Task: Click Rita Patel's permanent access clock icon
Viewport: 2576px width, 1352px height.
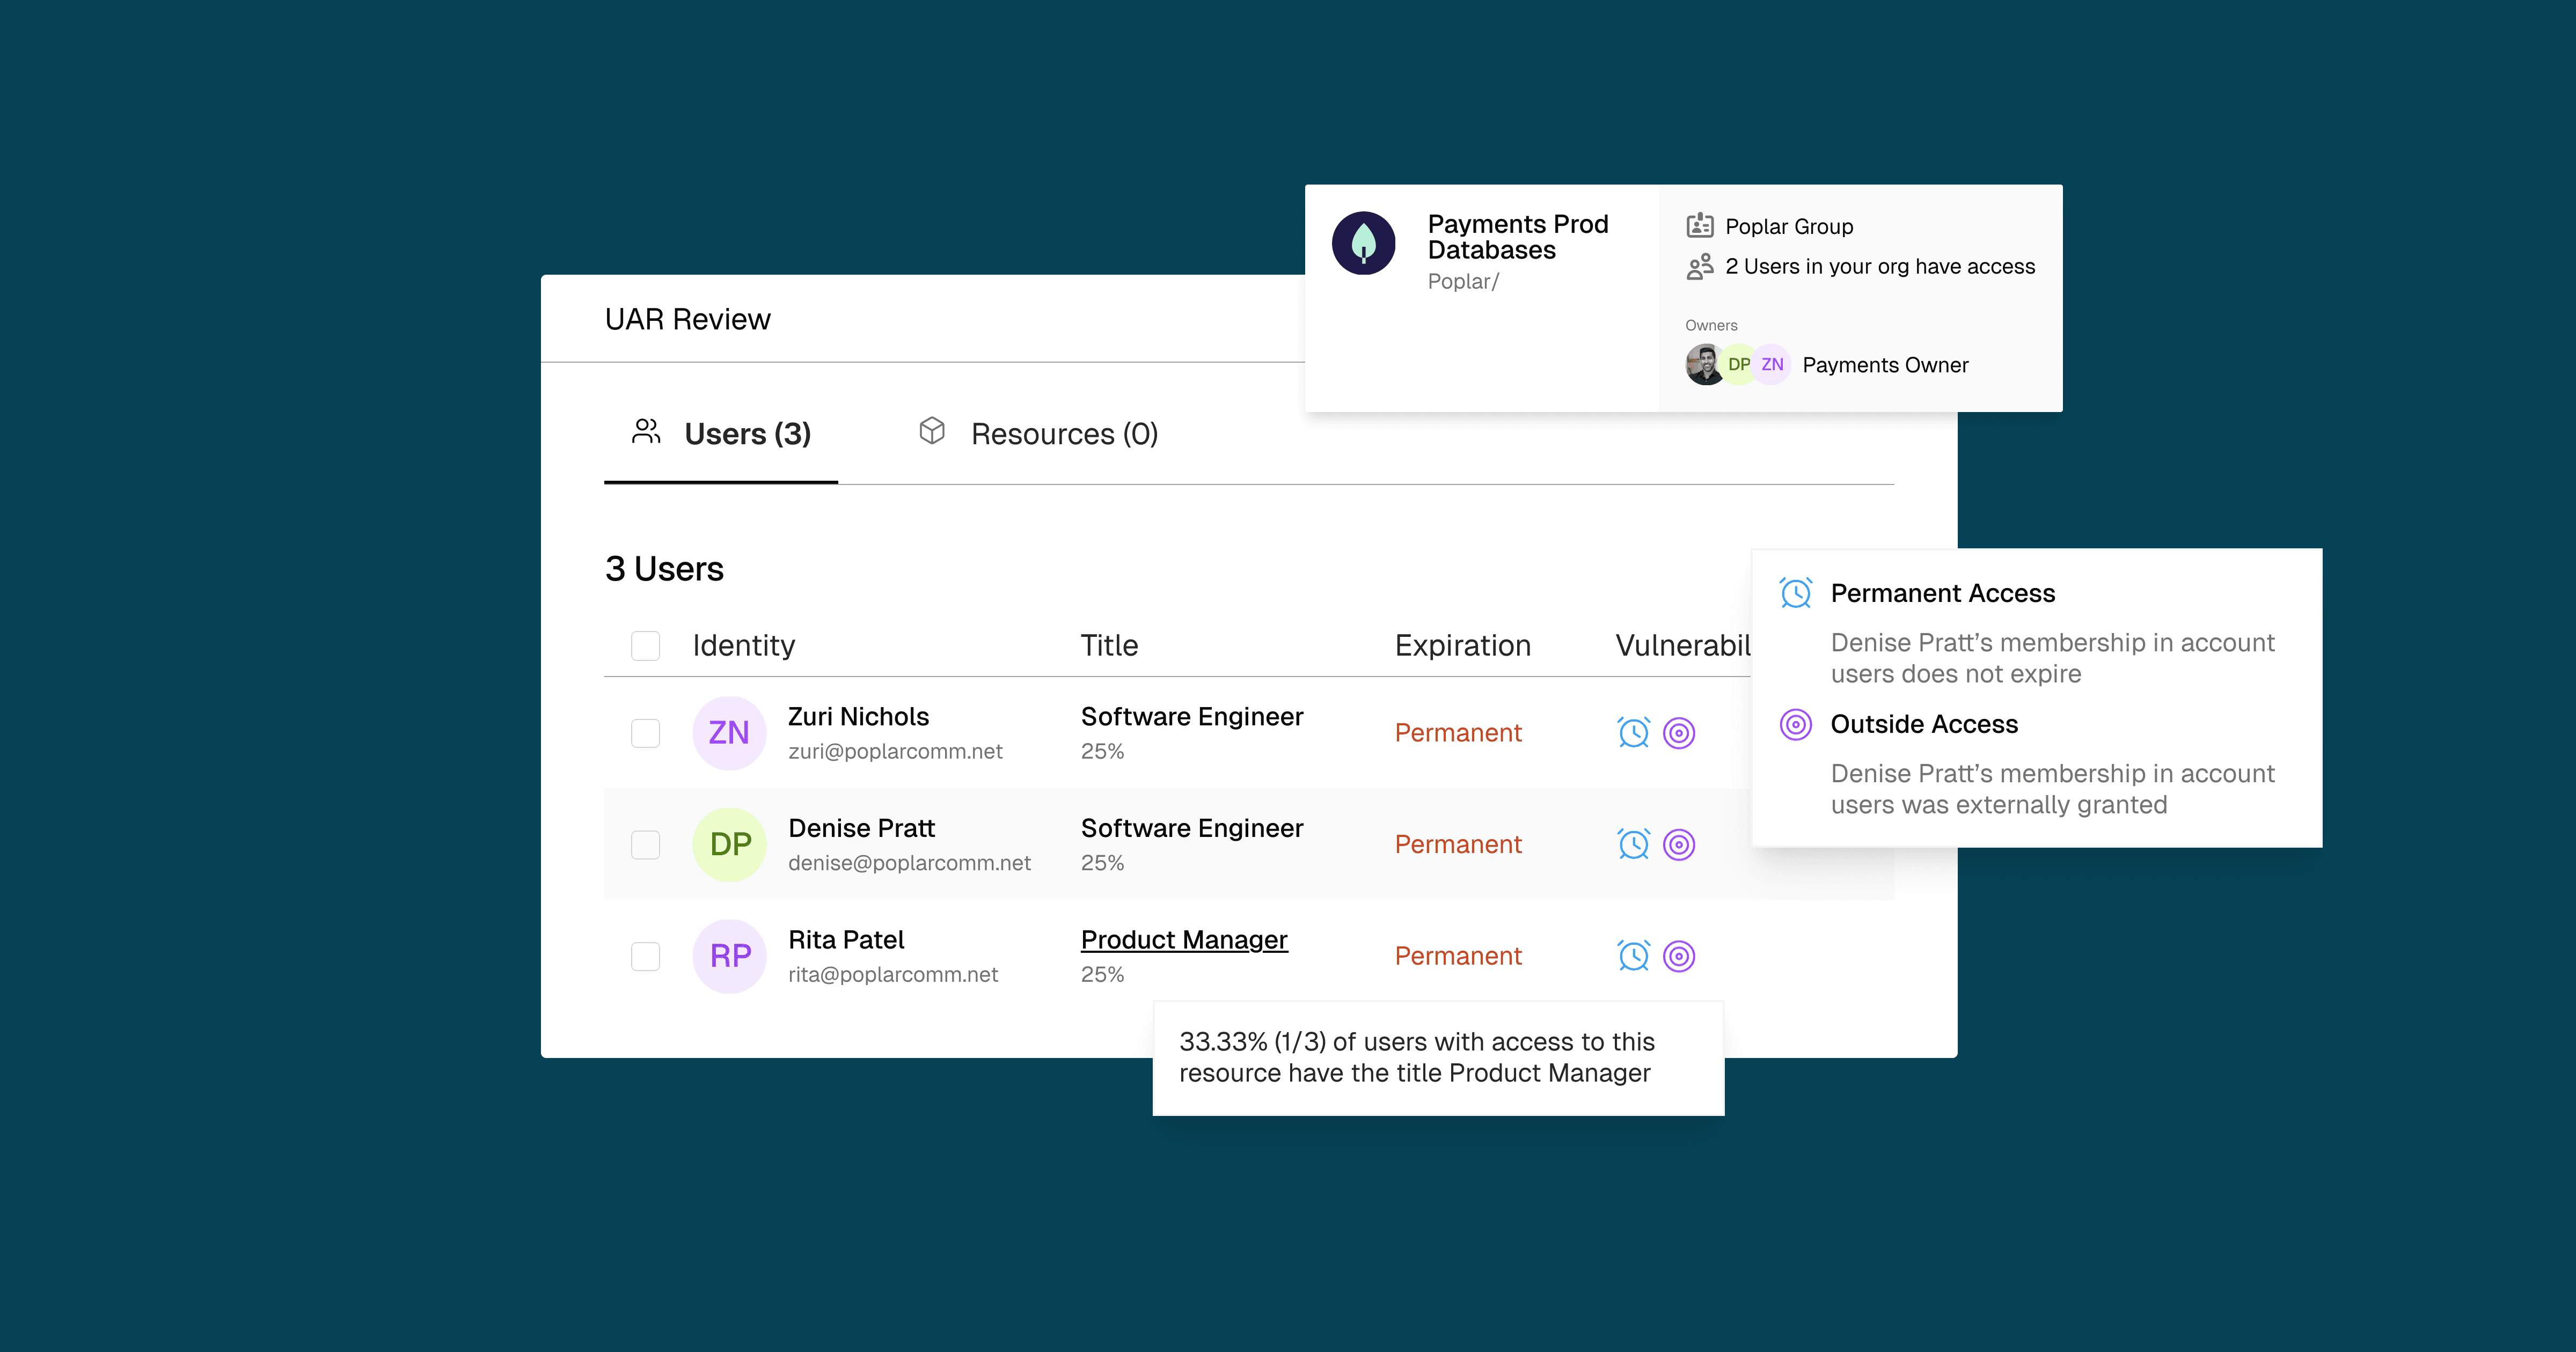Action: point(1633,956)
